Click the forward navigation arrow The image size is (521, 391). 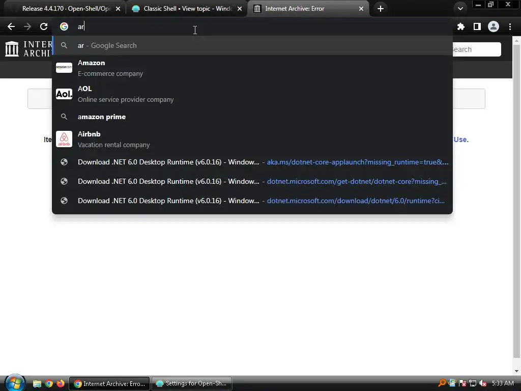(x=27, y=26)
